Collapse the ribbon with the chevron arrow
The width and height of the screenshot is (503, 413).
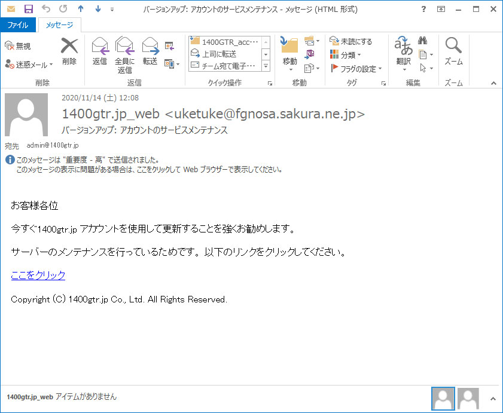(493, 83)
